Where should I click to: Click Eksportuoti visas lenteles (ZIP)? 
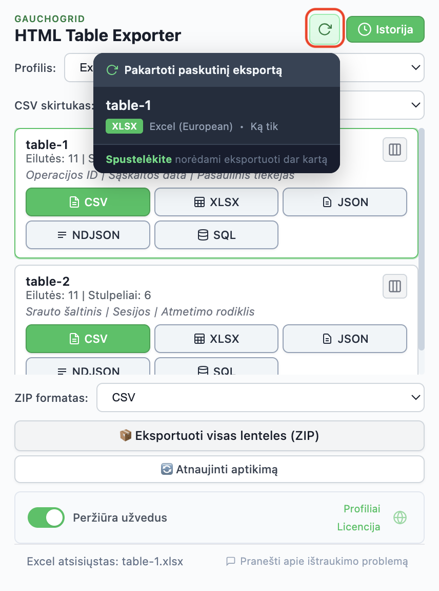[x=219, y=436]
